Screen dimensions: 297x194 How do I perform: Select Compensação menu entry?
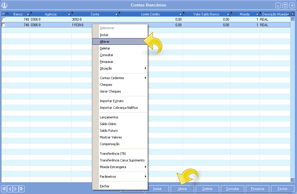120,144
